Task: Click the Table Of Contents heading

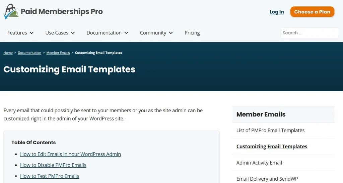Action: click(x=33, y=143)
